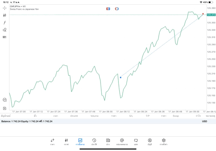
Task: Change chart type via candlestick icon
Action: point(5,15)
